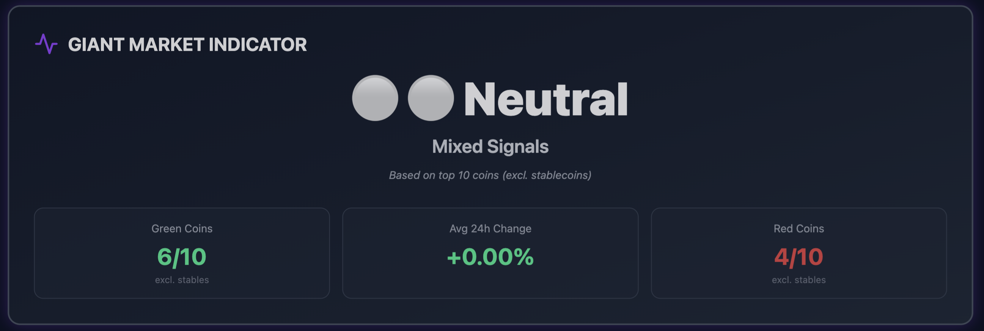Click the green 6/10 Green Coins score

(x=181, y=257)
